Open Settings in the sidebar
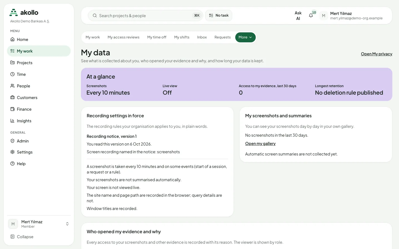The width and height of the screenshot is (399, 249). [x=39, y=152]
